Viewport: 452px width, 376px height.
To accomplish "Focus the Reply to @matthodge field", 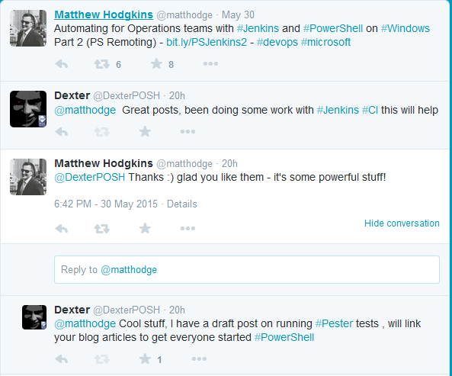I will [247, 269].
